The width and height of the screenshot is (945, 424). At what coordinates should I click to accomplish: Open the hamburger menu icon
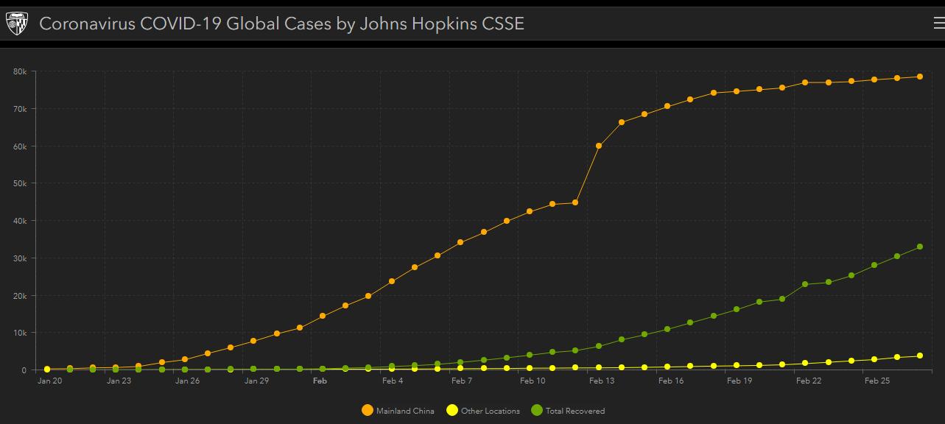tap(938, 24)
